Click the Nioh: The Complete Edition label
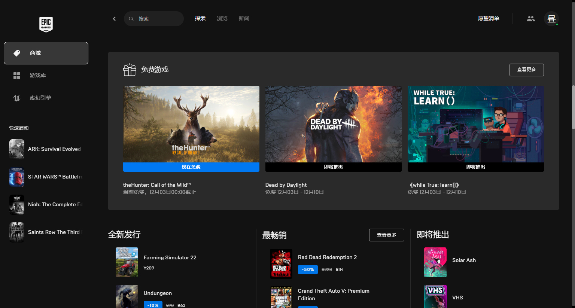This screenshot has width=575, height=308. pos(55,204)
